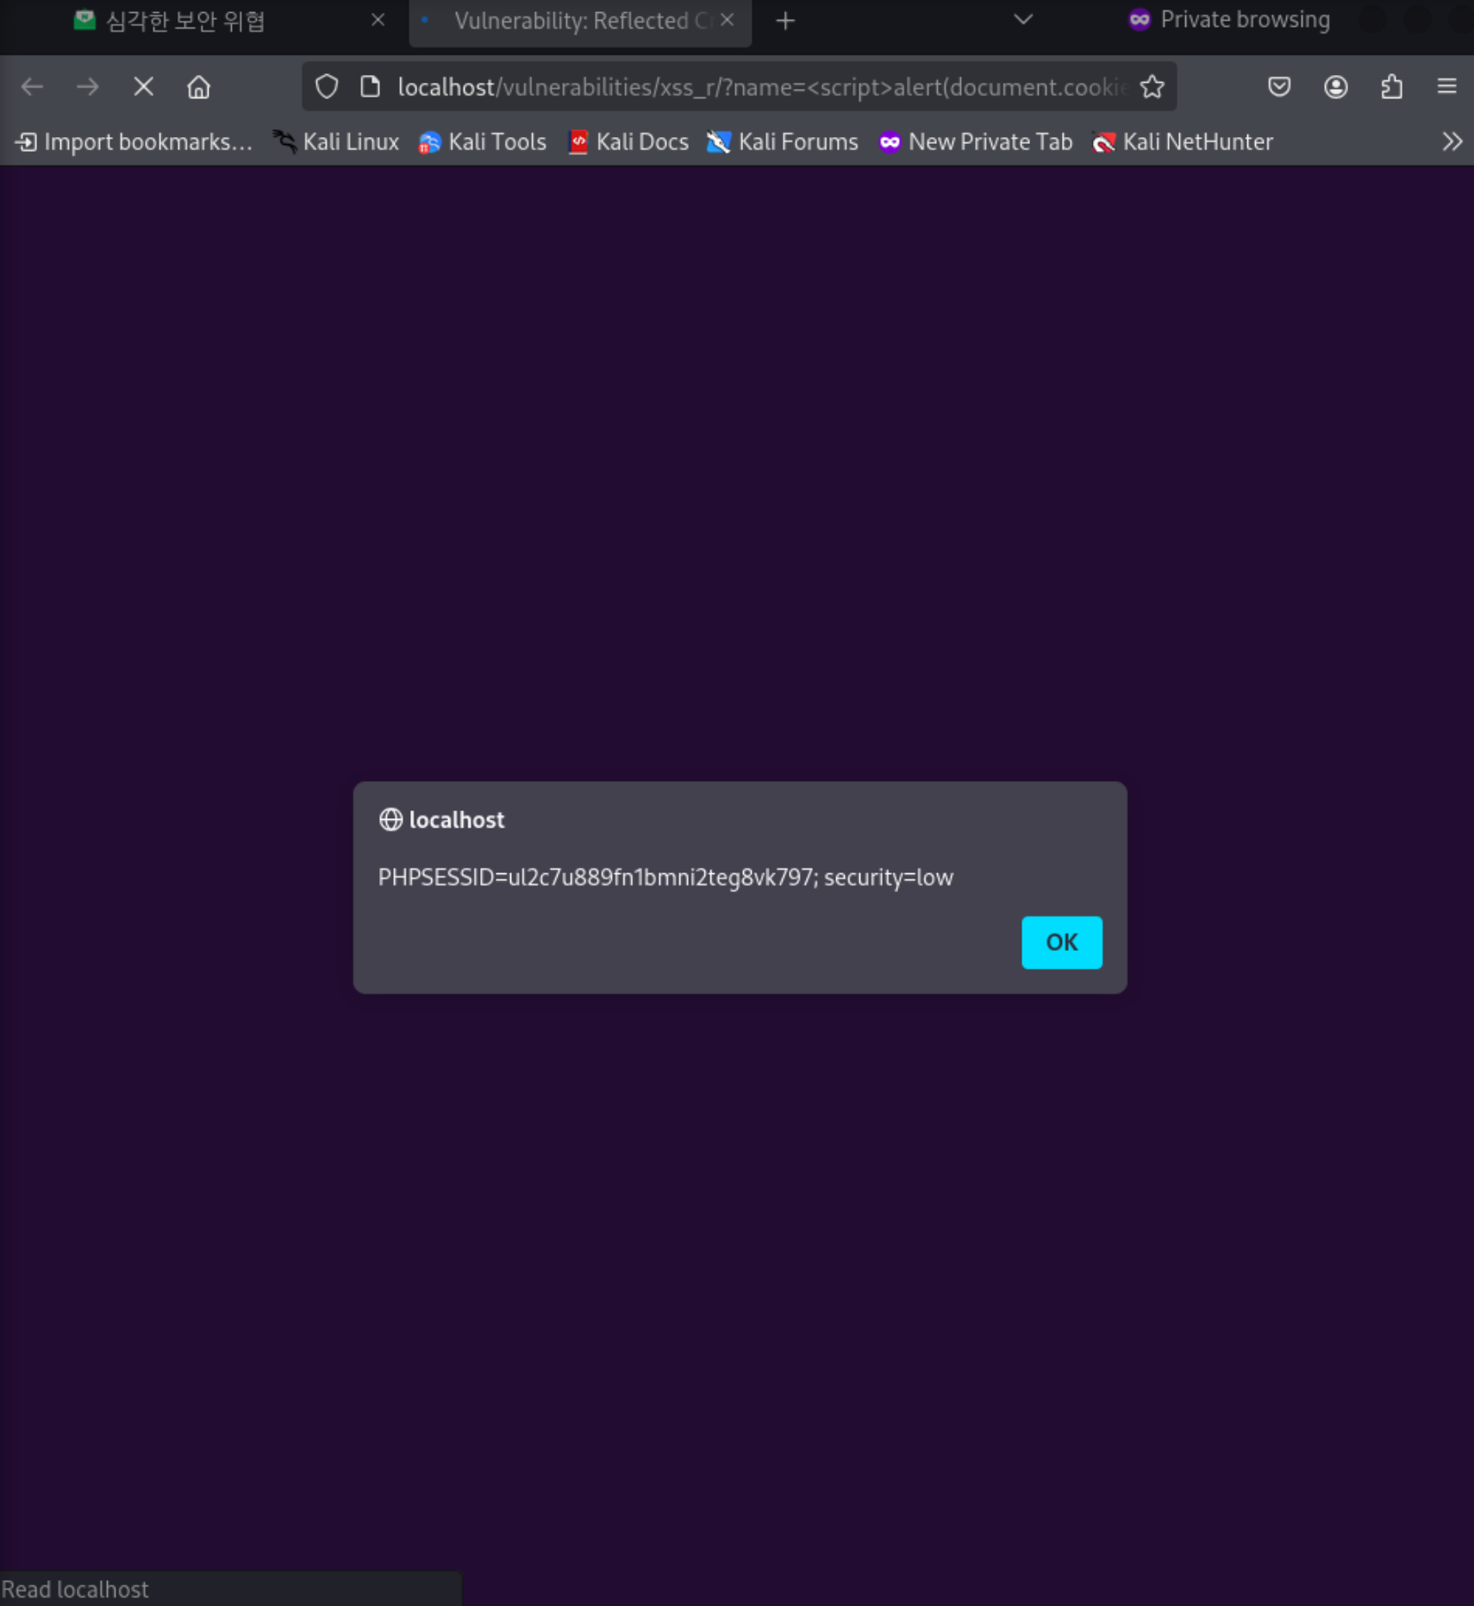Click the PHPSESSID cookie text in the alert
This screenshot has width=1474, height=1606.
pos(665,877)
